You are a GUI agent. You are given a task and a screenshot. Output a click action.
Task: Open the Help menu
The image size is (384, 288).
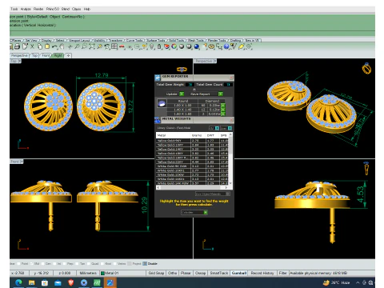pyautogui.click(x=87, y=9)
